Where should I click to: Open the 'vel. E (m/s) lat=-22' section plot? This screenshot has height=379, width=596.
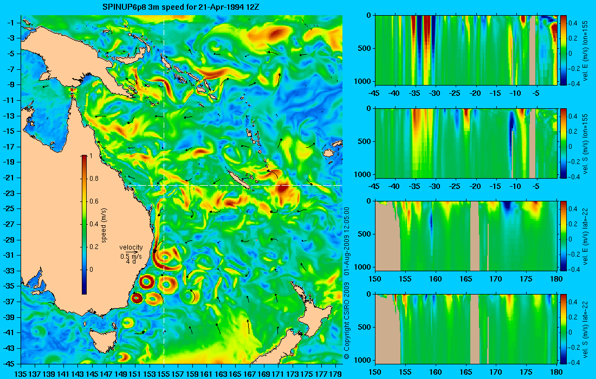click(x=466, y=236)
